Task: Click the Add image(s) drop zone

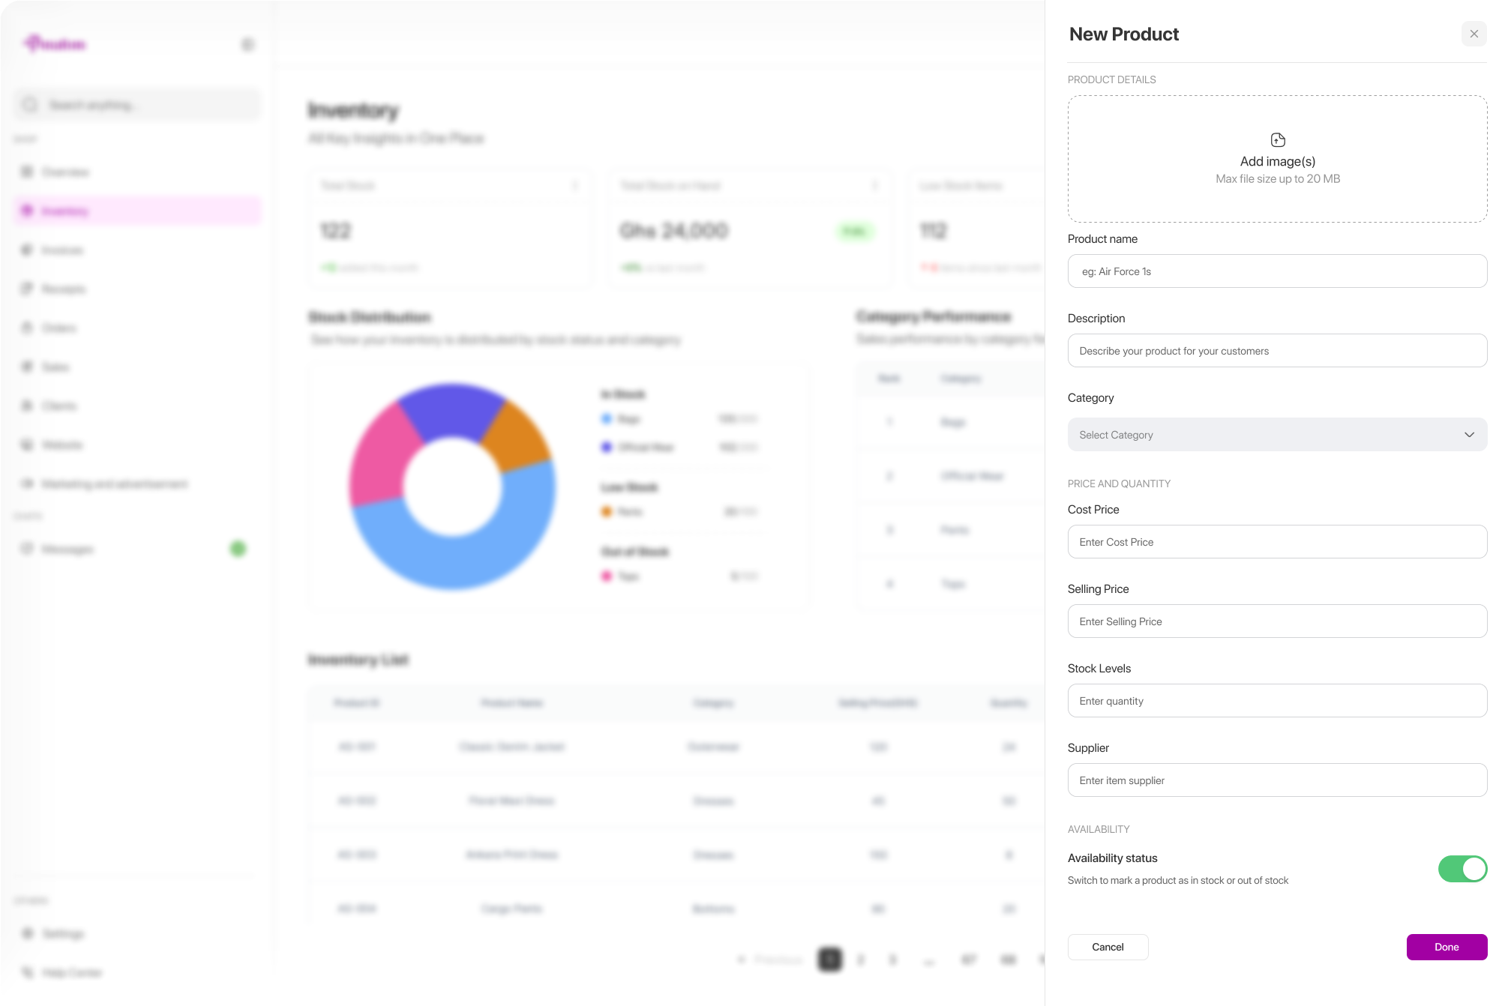Action: tap(1277, 159)
